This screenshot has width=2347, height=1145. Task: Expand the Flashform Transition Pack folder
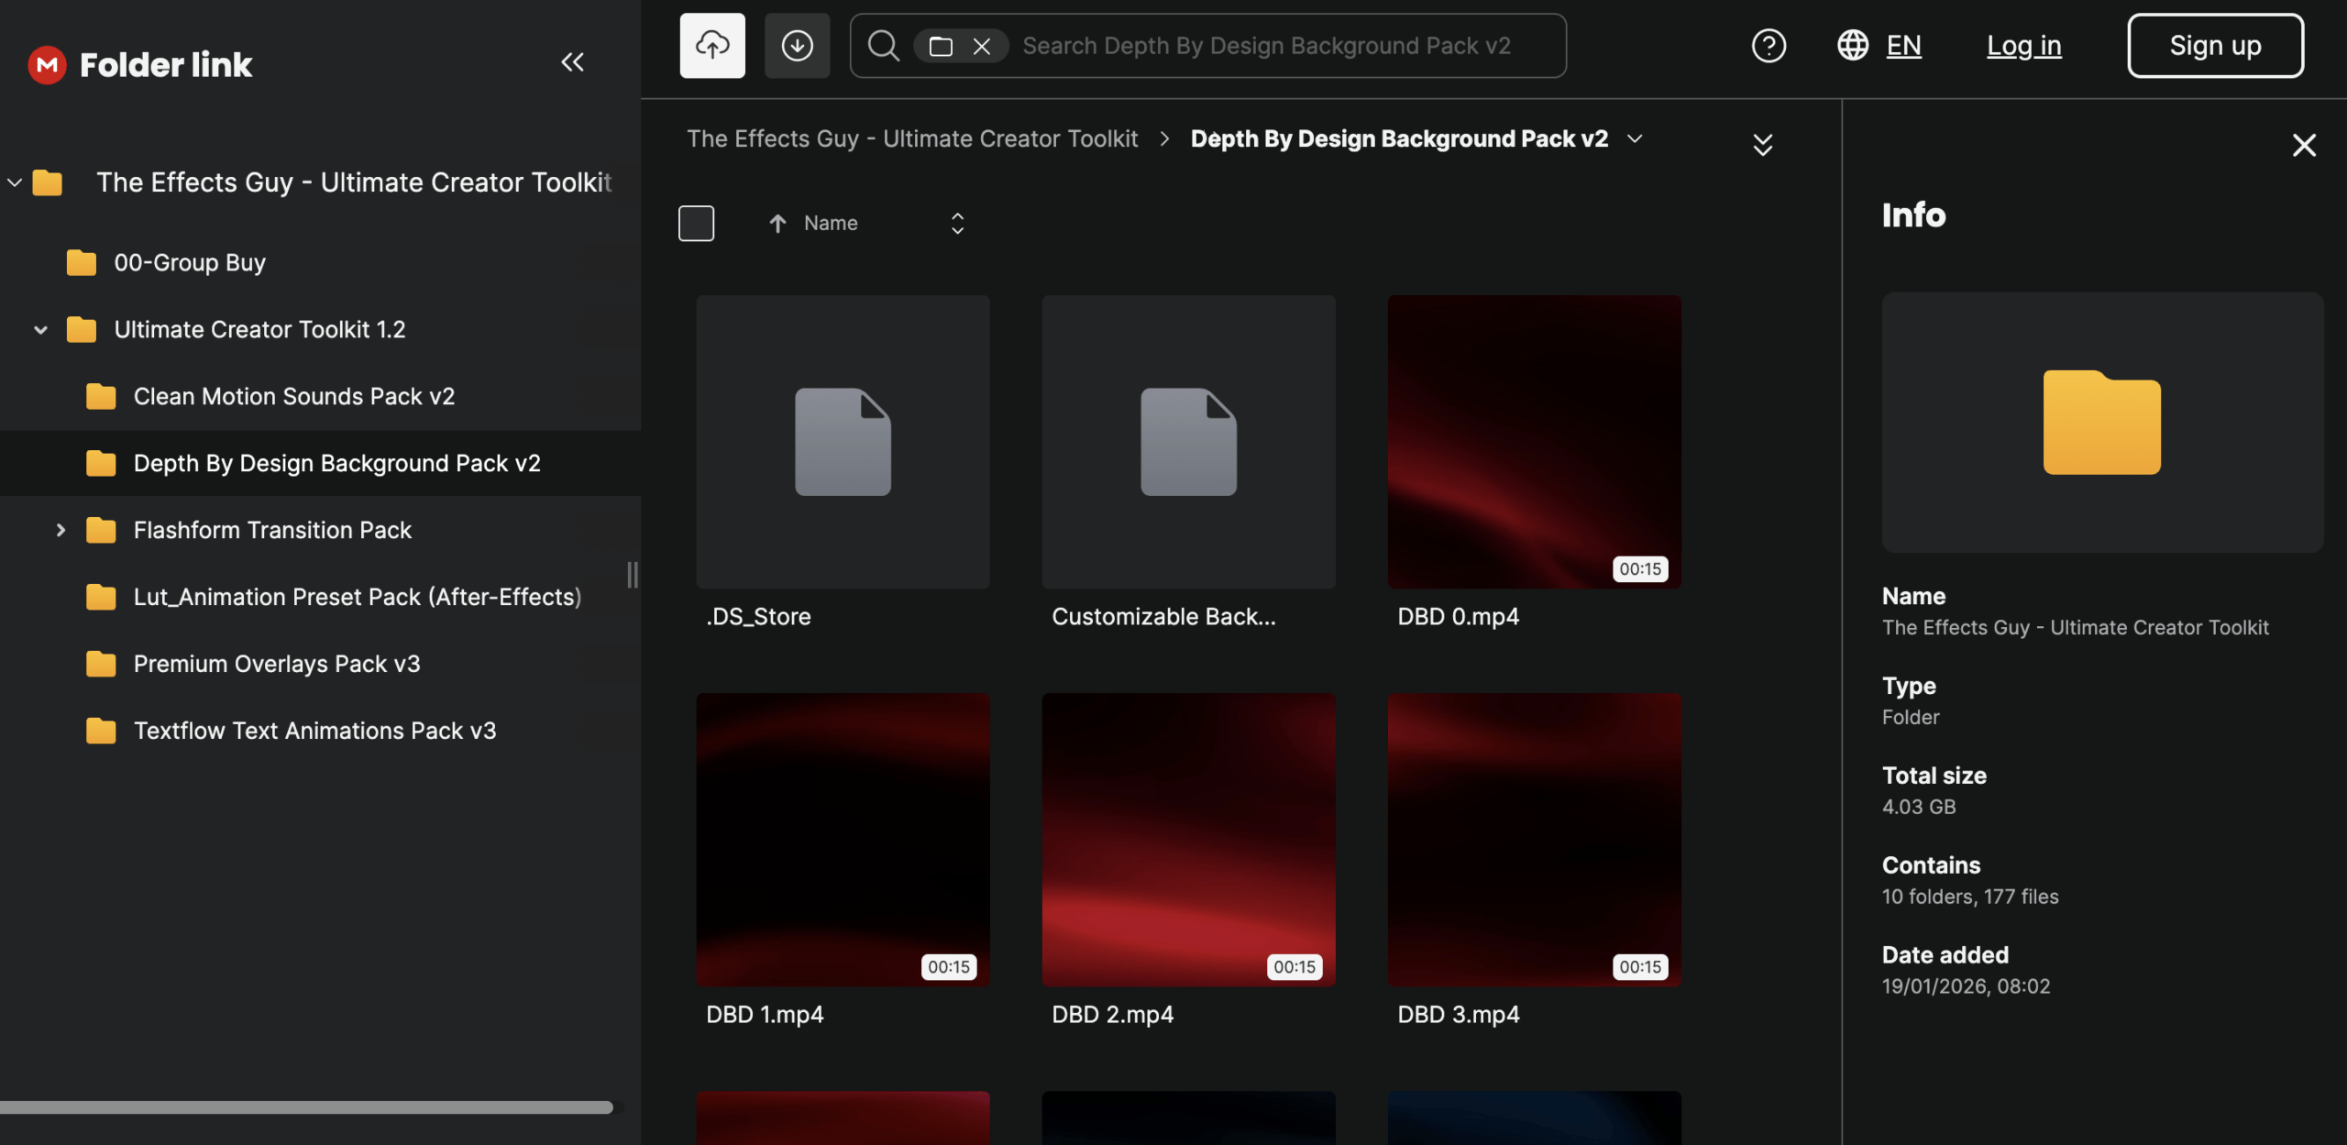click(x=61, y=530)
